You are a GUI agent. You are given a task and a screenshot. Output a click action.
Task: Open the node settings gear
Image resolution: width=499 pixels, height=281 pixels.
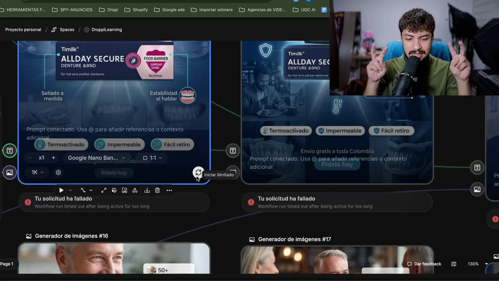click(58, 172)
